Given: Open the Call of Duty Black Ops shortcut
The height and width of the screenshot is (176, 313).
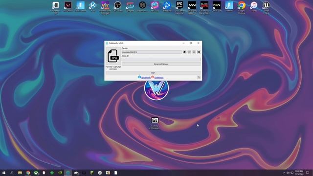Looking at the screenshot, I should tap(204, 8).
